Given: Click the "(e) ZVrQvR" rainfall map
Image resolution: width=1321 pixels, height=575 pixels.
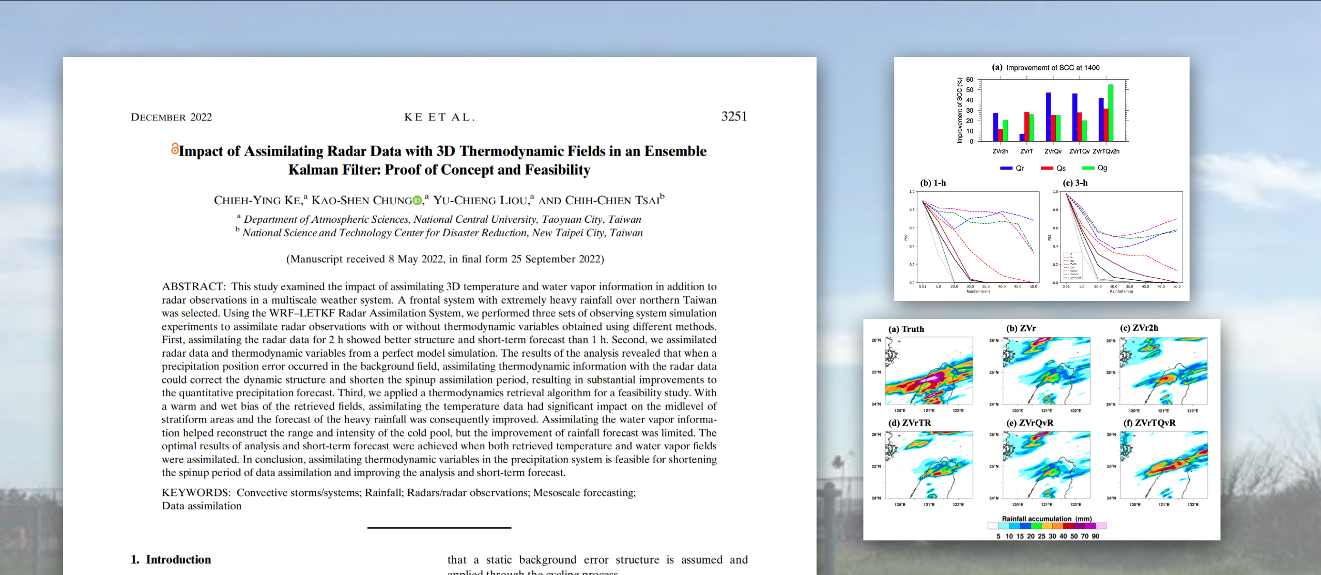Looking at the screenshot, I should point(1047,465).
